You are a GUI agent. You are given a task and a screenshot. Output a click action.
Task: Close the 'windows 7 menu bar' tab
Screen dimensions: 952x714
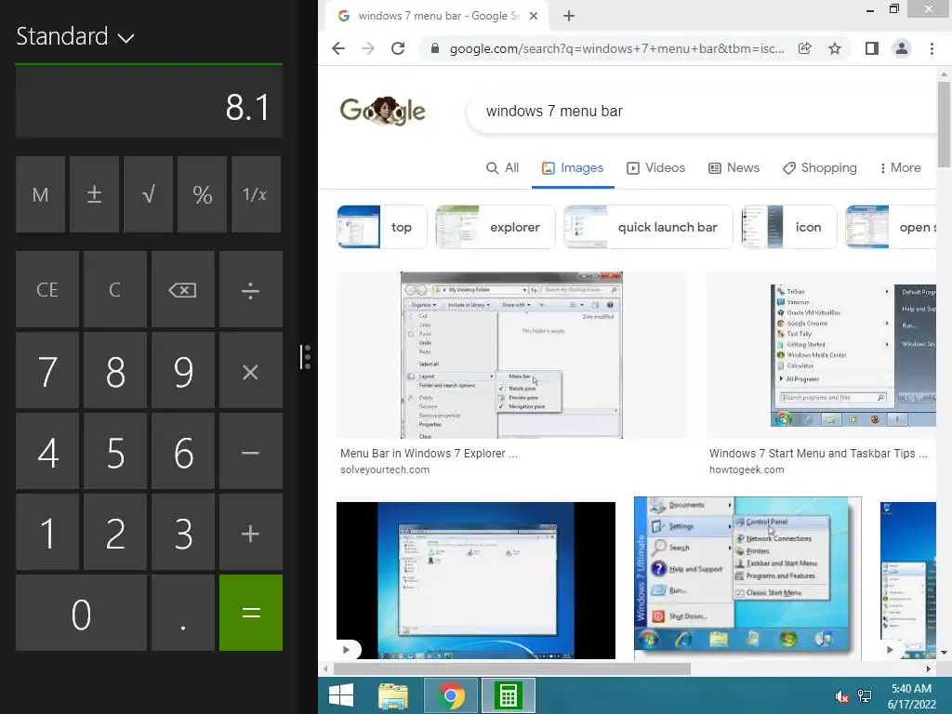[533, 16]
